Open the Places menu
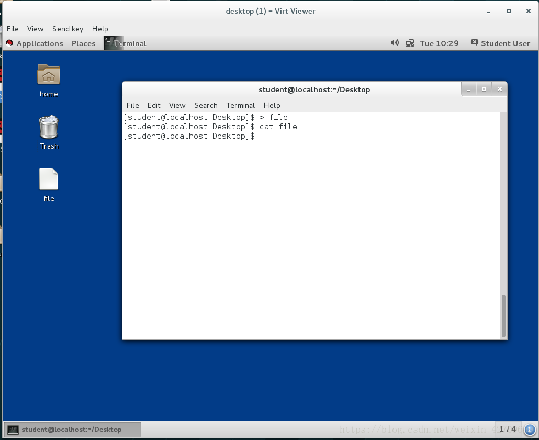The image size is (539, 440). point(84,43)
